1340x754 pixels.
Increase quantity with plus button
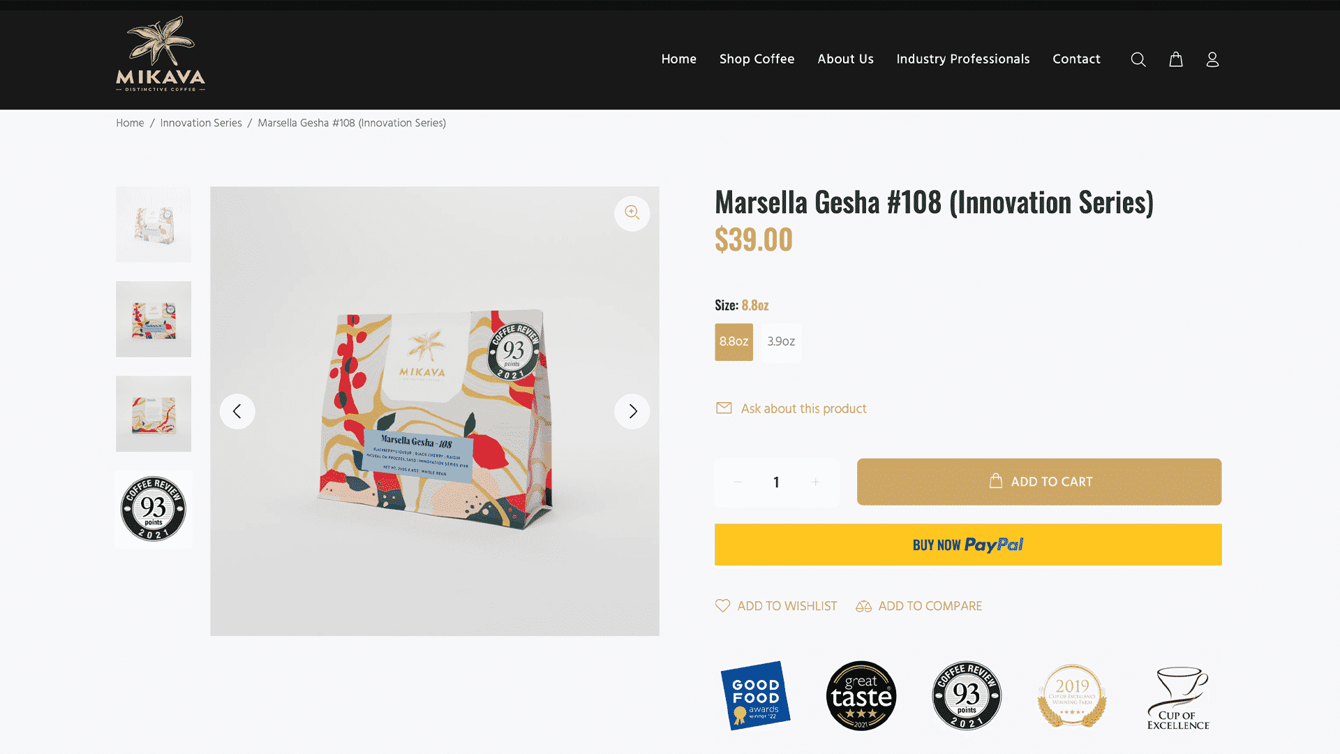pos(815,482)
